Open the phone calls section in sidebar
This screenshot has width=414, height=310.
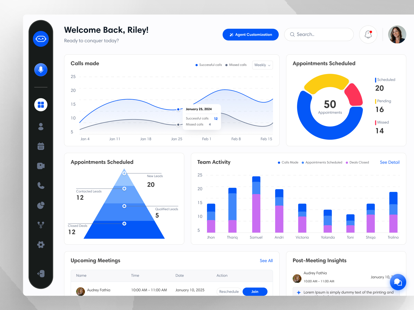41,185
